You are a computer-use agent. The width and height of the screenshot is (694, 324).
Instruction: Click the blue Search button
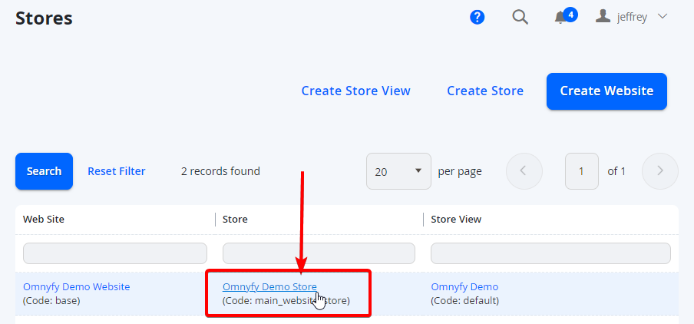(x=44, y=171)
